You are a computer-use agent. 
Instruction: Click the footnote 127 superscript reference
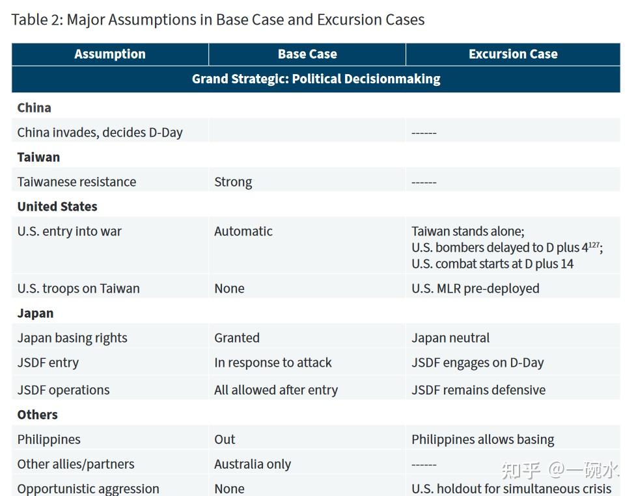593,244
